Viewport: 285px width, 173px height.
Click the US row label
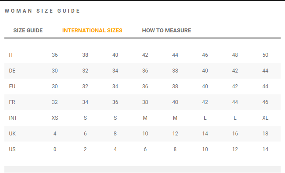pyautogui.click(x=12, y=149)
